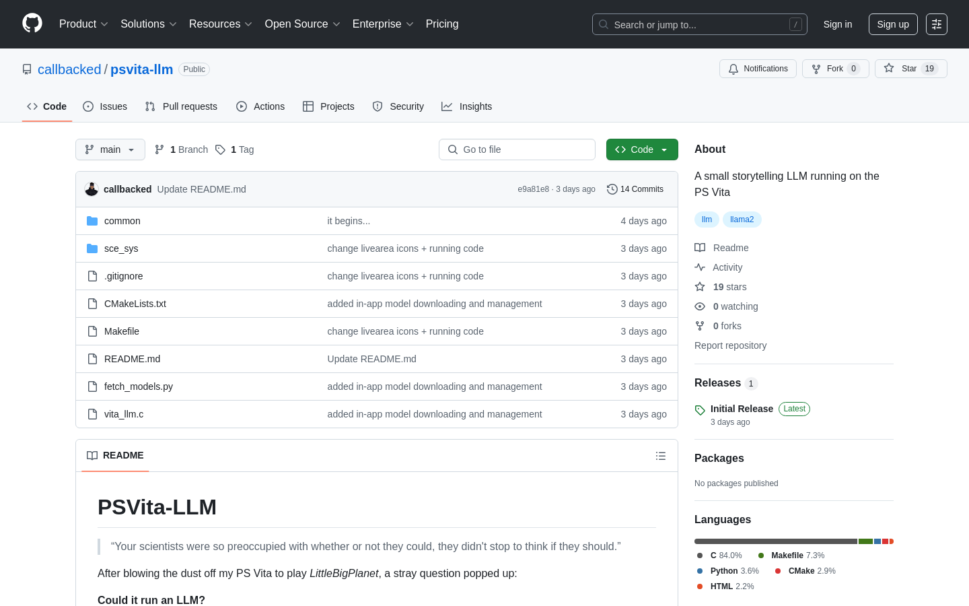Image resolution: width=969 pixels, height=606 pixels.
Task: Expand the Solutions menu
Action: (149, 24)
